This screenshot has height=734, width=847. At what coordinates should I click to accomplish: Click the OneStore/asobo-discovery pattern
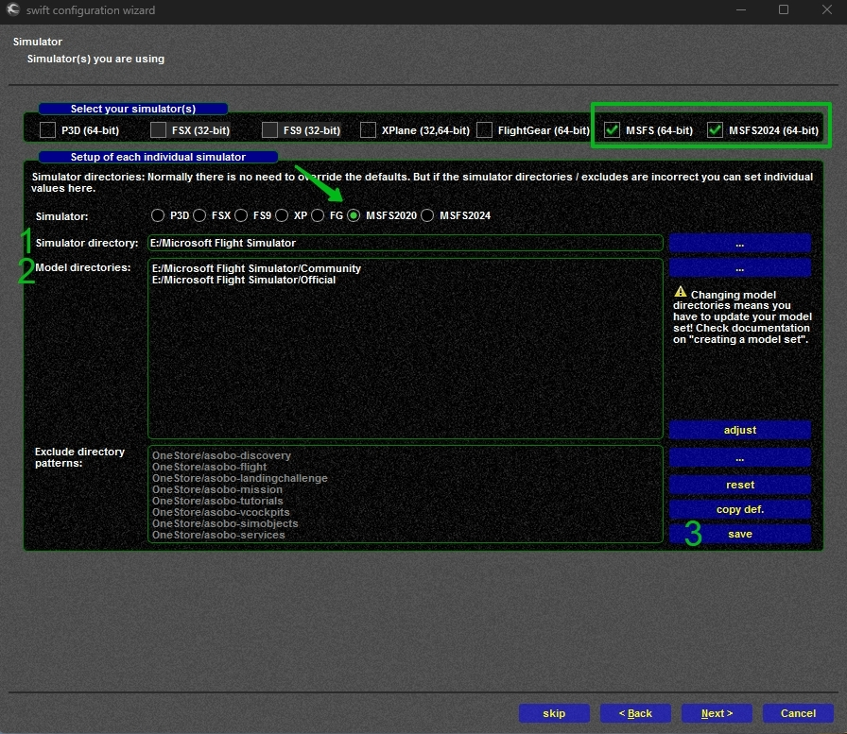click(221, 455)
